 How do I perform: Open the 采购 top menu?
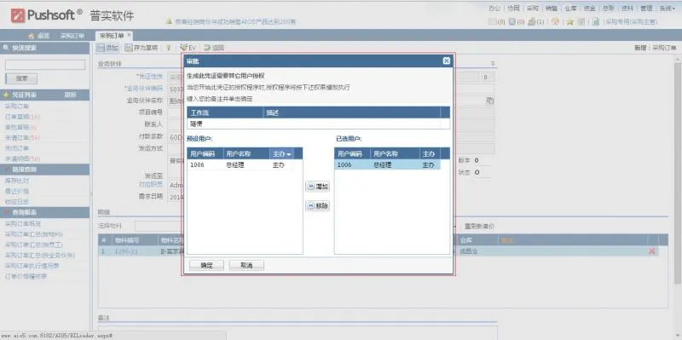tap(532, 9)
